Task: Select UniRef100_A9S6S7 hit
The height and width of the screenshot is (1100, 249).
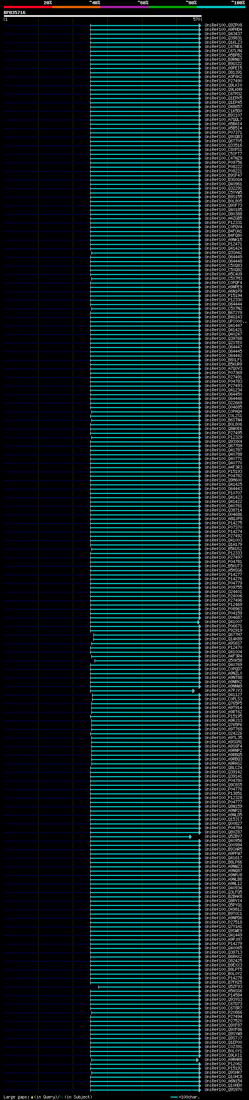Action: [223, 643]
